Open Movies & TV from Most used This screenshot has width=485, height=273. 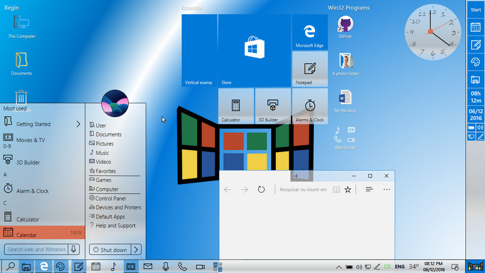[x=42, y=140]
